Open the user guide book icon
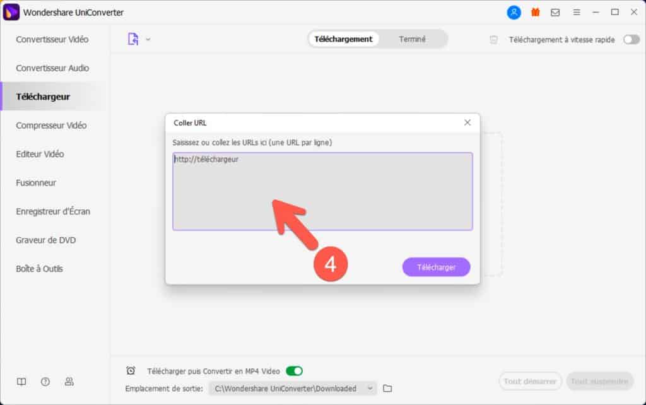 coord(21,382)
